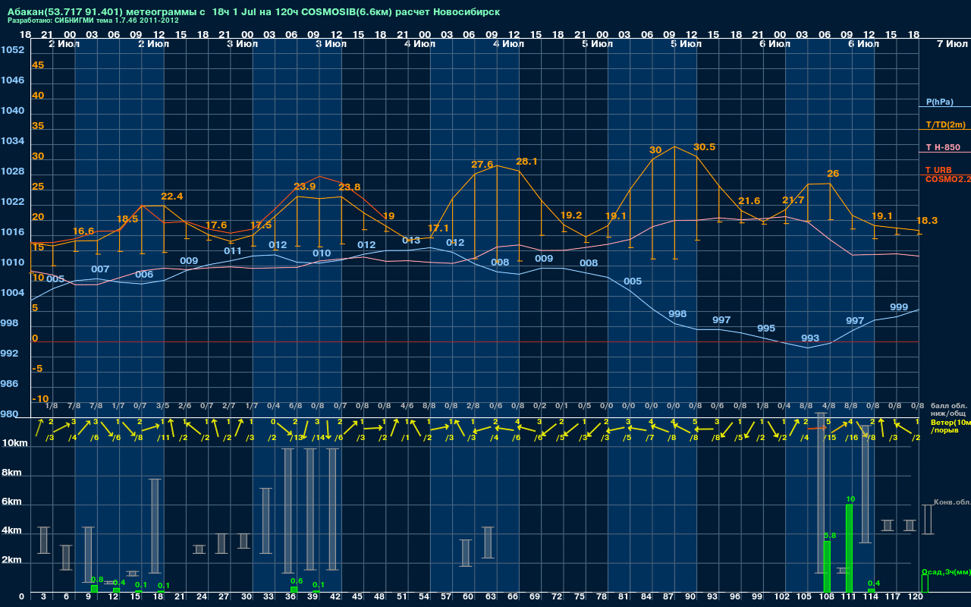Click the 011 pressure label
Image resolution: width=971 pixels, height=607 pixels.
tap(233, 251)
